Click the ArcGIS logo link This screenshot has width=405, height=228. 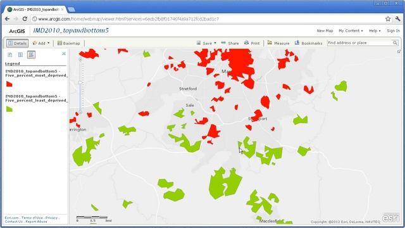tap(17, 31)
